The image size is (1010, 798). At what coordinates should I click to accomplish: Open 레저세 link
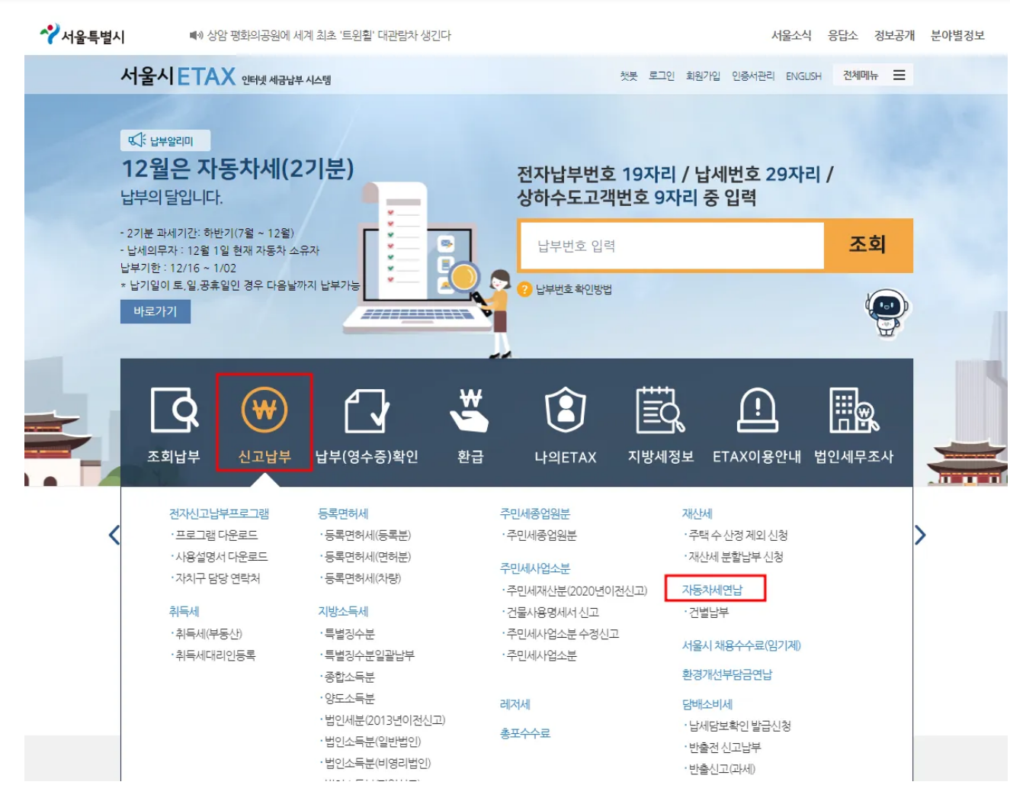point(515,704)
